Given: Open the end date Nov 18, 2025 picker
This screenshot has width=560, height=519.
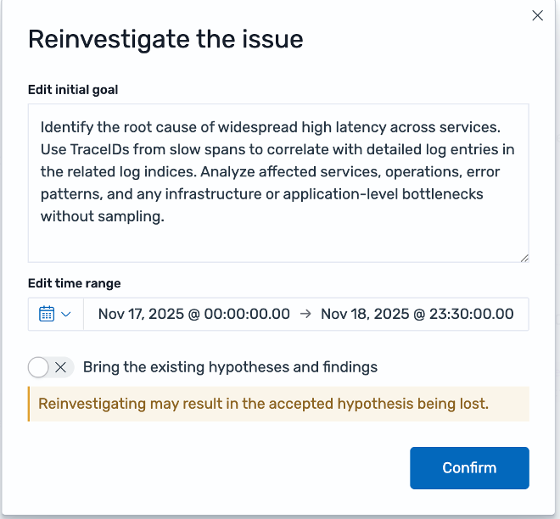Looking at the screenshot, I should (x=417, y=314).
